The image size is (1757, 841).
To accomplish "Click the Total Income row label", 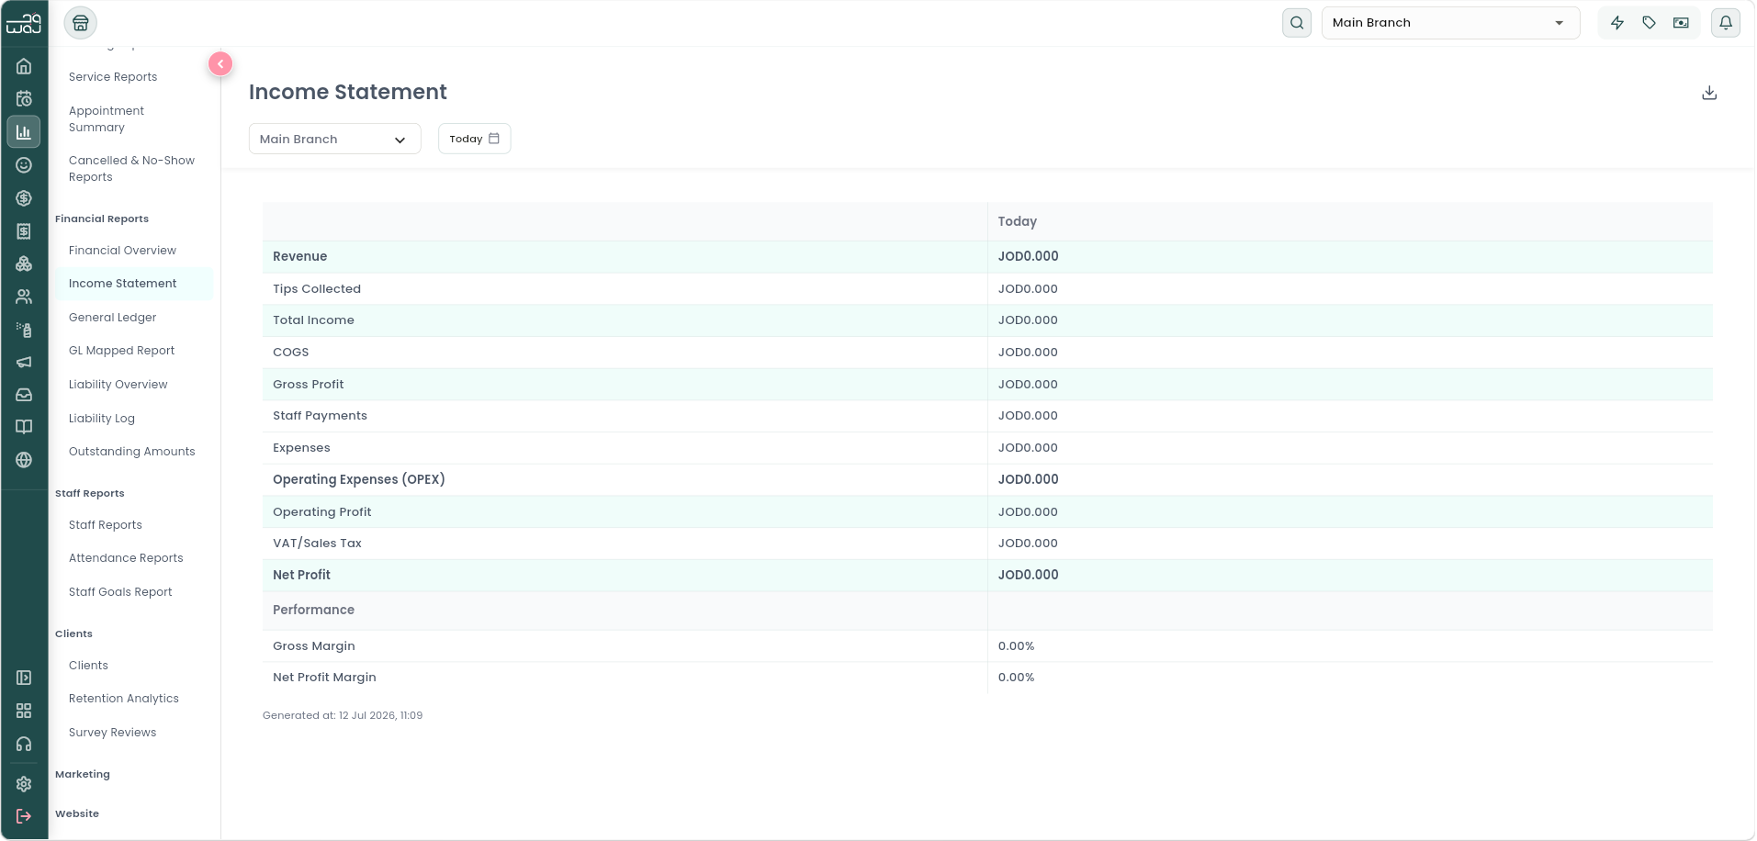I will point(313,320).
